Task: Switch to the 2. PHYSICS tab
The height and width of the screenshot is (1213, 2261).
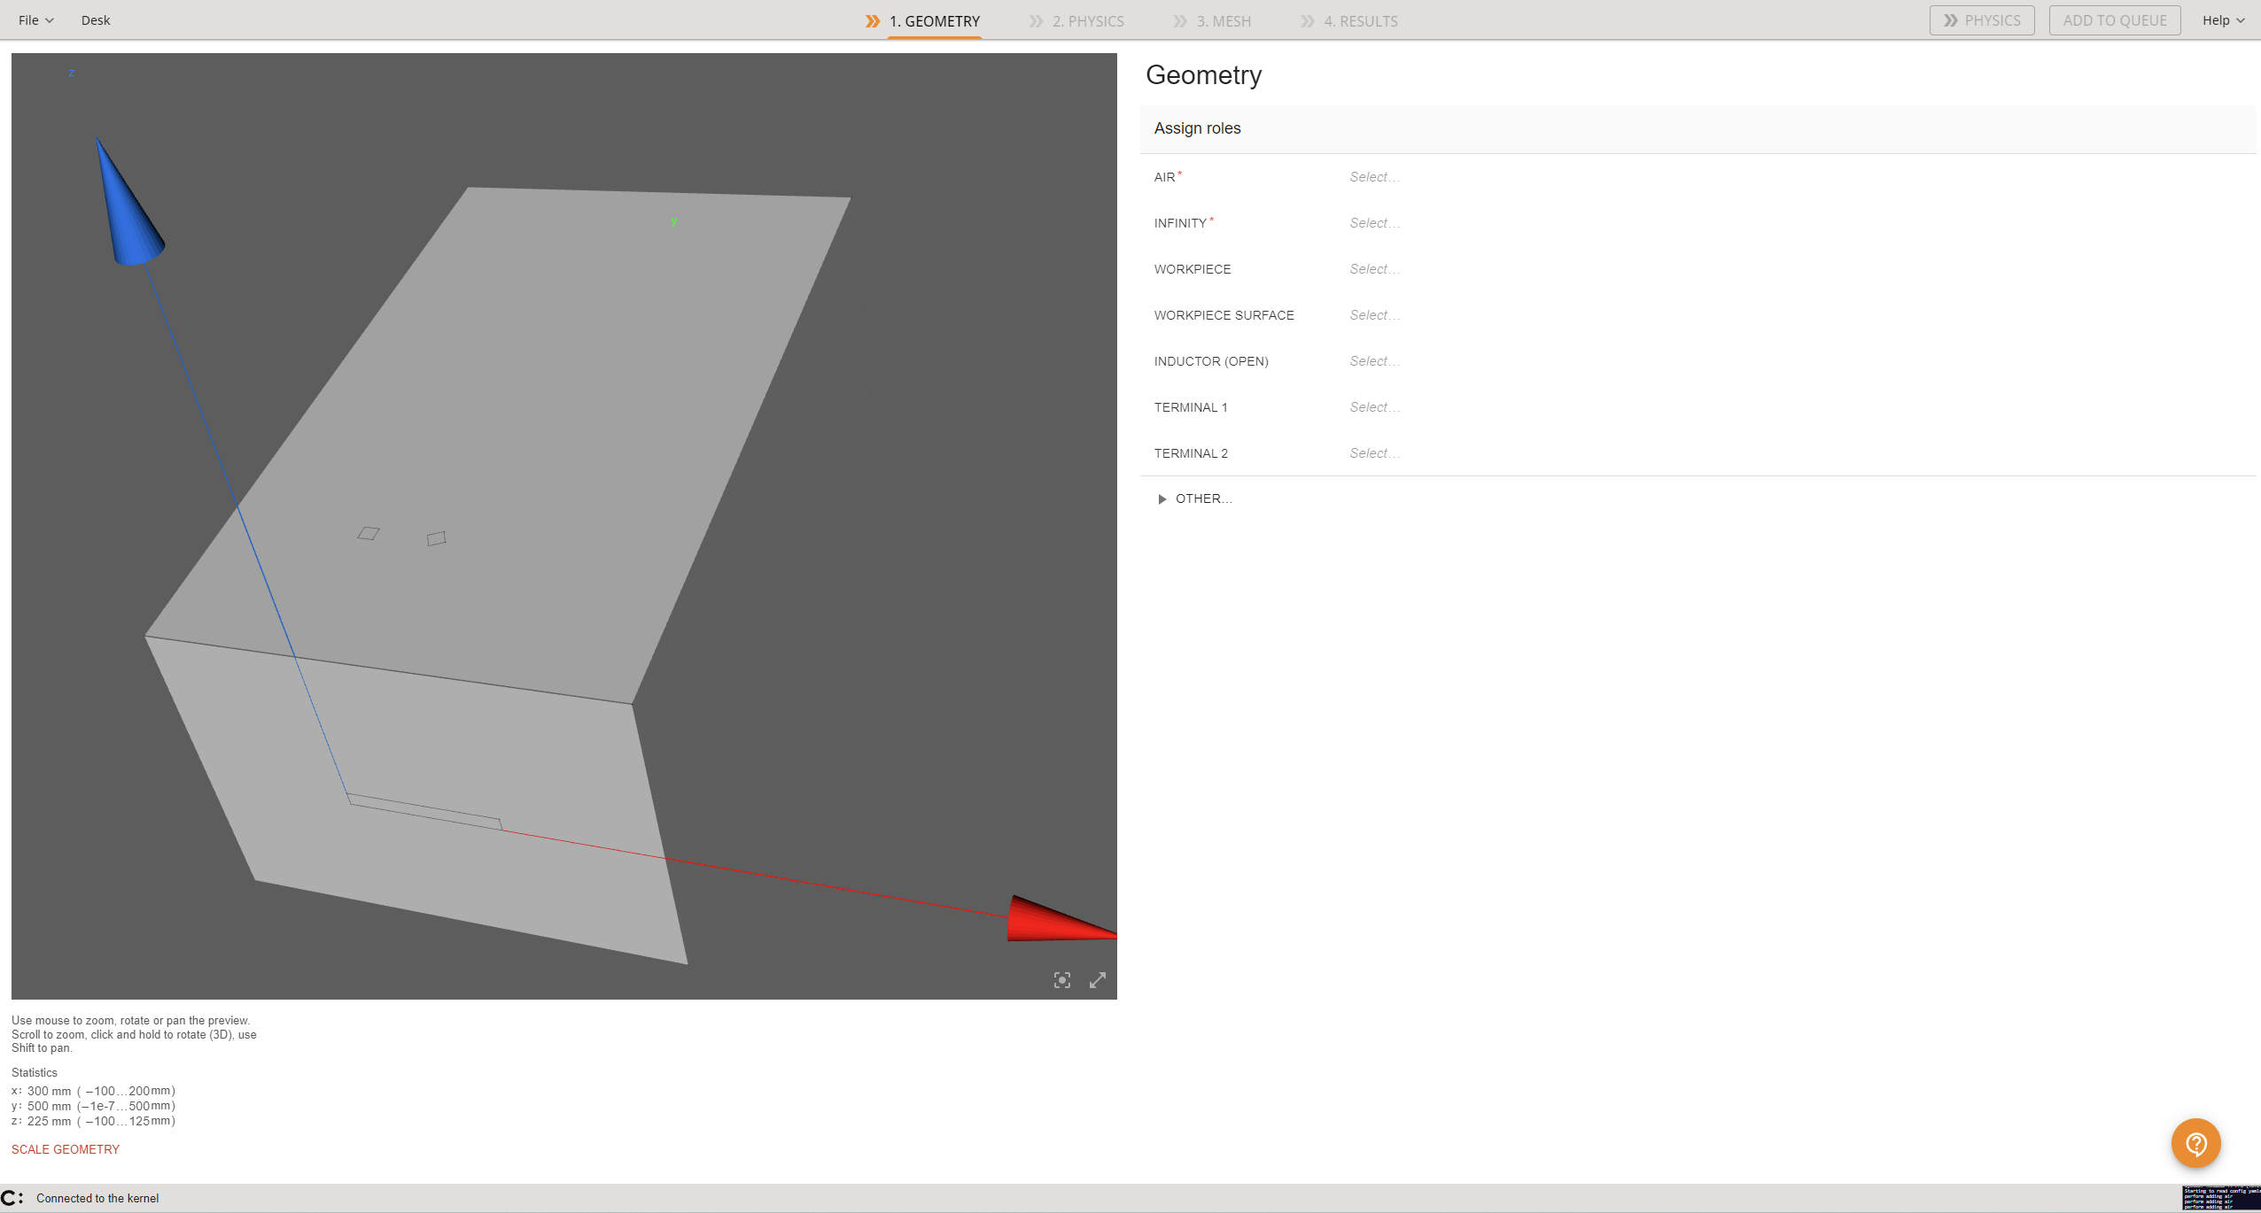Action: click(x=1087, y=21)
